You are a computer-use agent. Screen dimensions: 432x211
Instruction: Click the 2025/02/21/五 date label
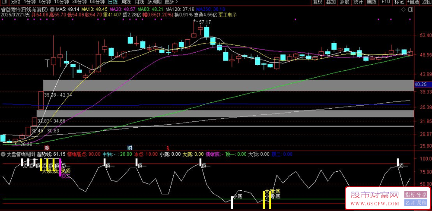(15, 15)
